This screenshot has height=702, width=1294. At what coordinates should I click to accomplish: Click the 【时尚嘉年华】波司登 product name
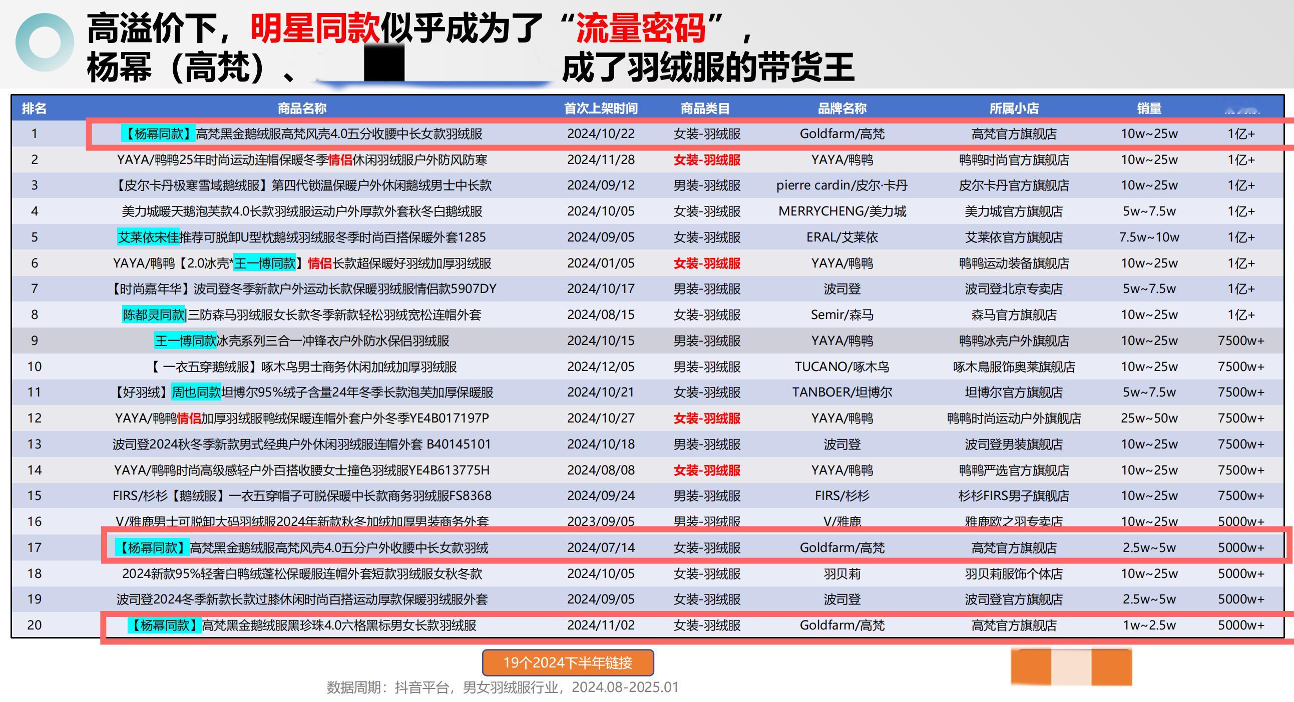[x=302, y=289]
